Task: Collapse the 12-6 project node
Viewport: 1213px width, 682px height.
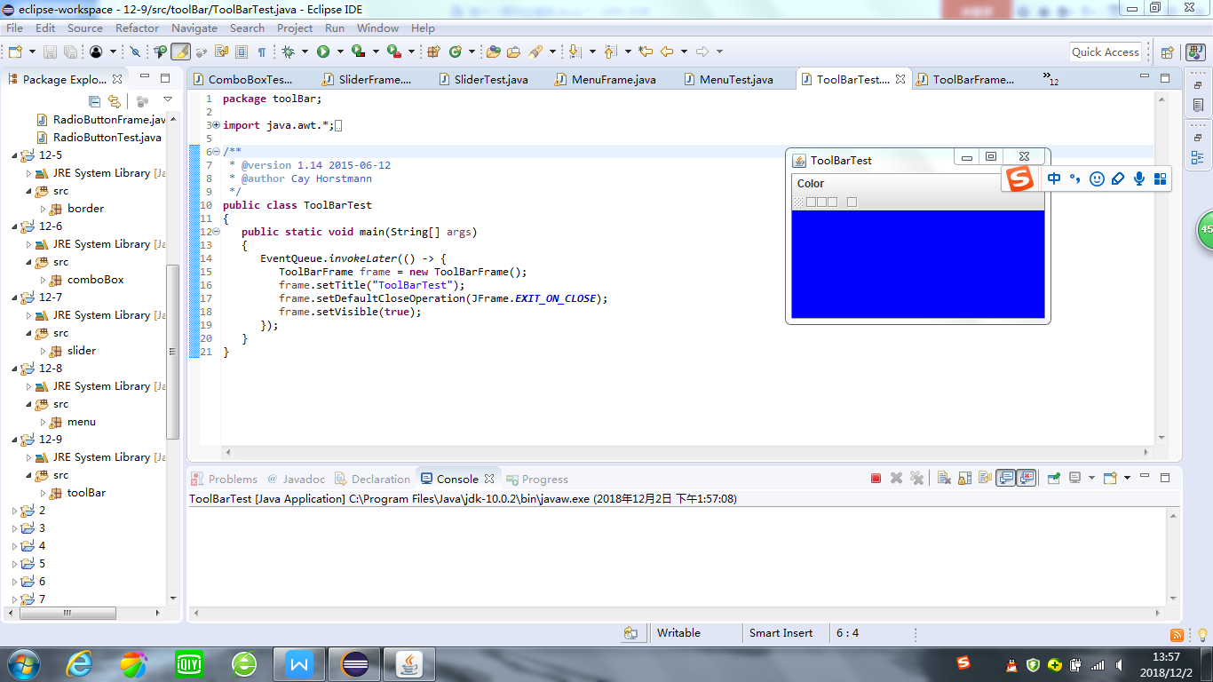Action: coord(14,226)
